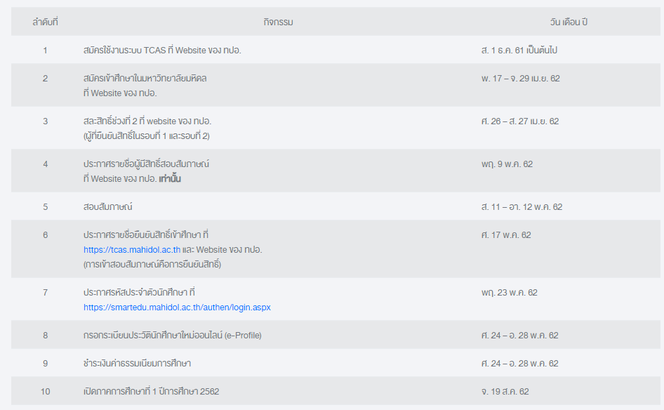
Task: Click the date ศ. 26 – ส. 27 เม.ย. 62
Action: (x=520, y=121)
